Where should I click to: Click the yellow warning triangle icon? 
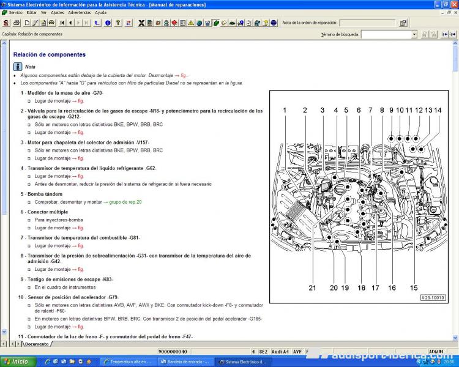191,23
